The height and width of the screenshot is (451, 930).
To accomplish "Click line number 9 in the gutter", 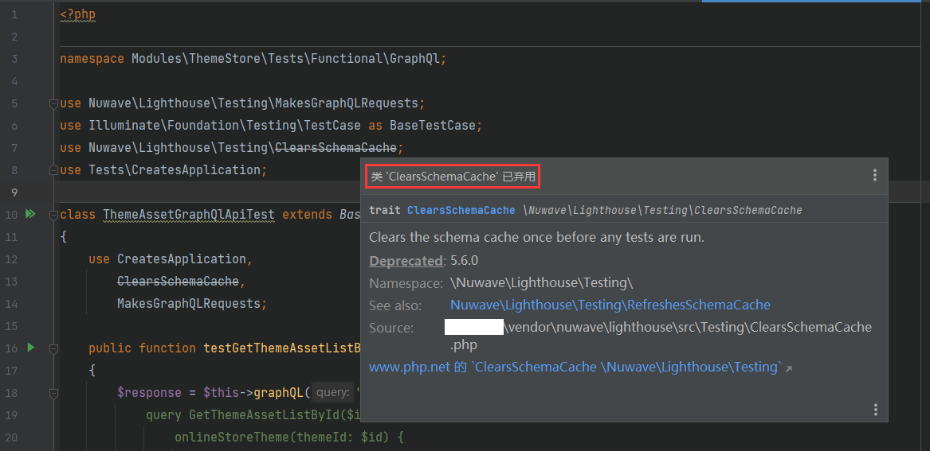I will [x=14, y=192].
